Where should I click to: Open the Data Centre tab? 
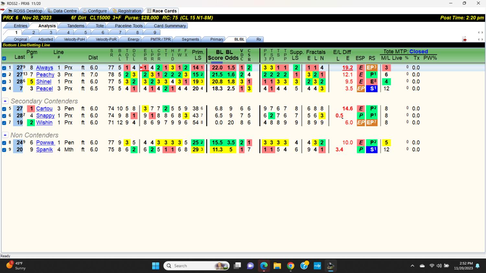(x=62, y=11)
